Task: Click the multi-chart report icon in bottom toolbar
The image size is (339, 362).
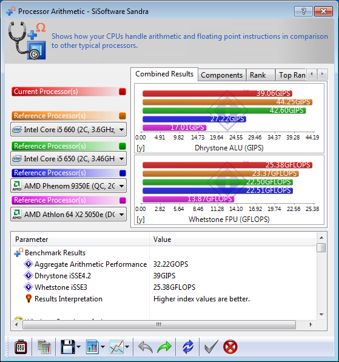Action: pos(44,347)
